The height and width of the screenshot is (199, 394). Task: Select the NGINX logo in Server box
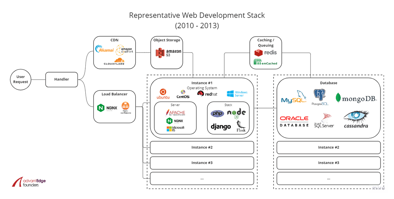[x=175, y=121]
